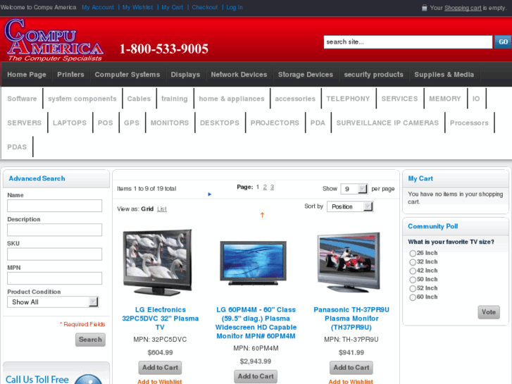512x384 pixels.
Task: Click the search site input field
Action: coord(408,42)
